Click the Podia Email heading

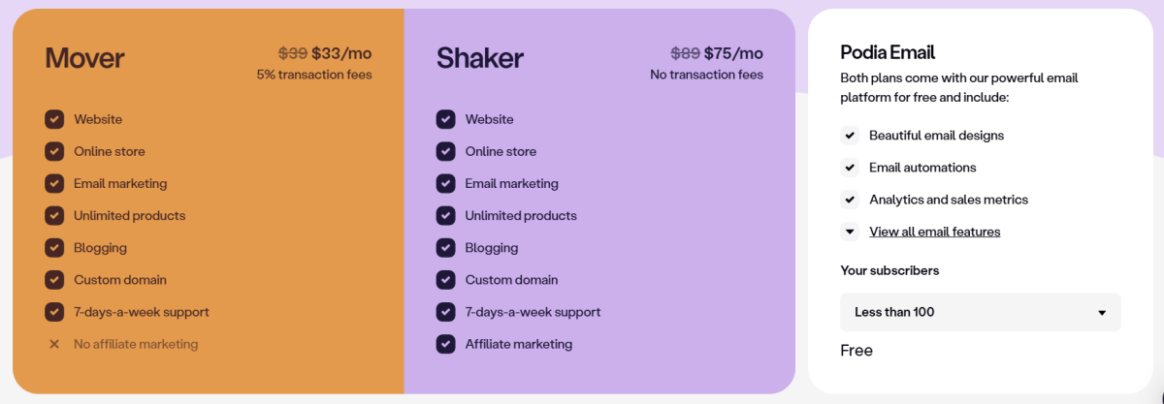point(888,52)
